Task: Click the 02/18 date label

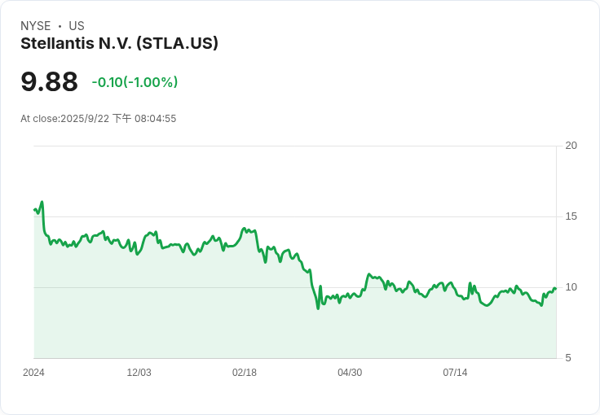Action: pos(245,373)
